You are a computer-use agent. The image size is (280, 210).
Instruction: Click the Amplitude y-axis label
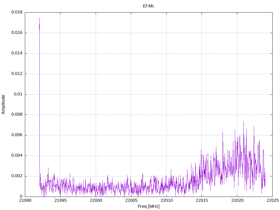coord(4,104)
